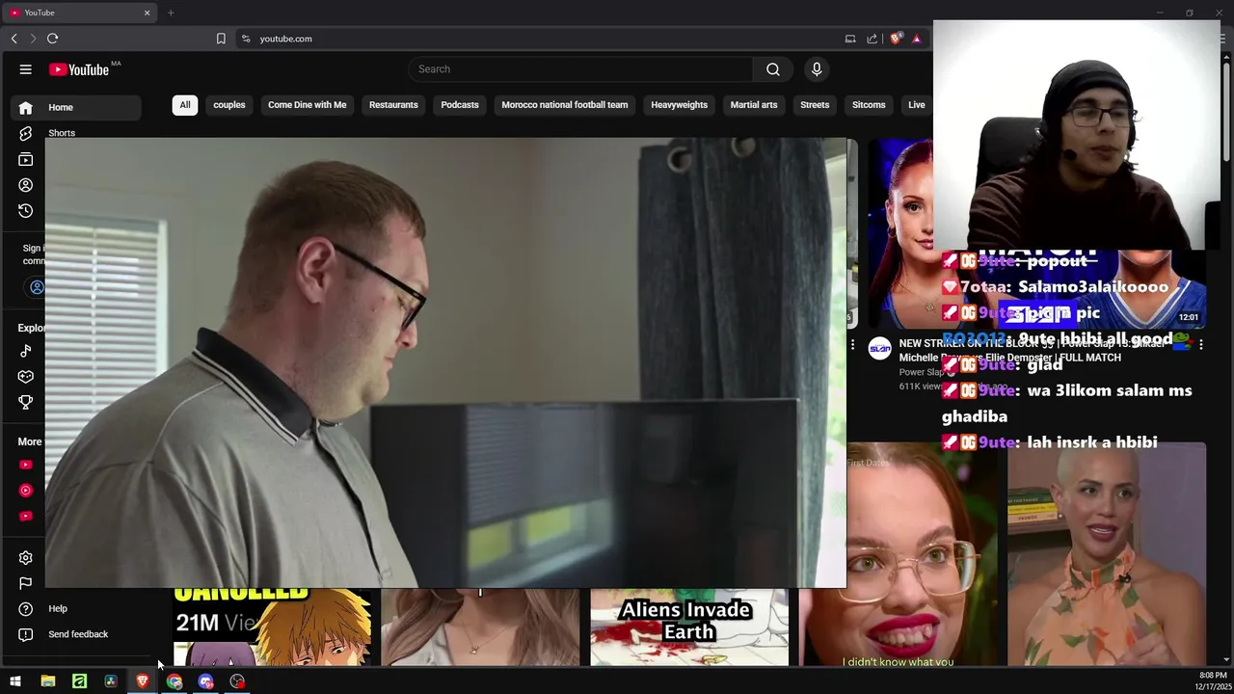The image size is (1234, 694).
Task: Open the 21M Views anime video thumbnail
Action: 272,627
